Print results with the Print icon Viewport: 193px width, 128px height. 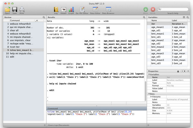click(22, 10)
